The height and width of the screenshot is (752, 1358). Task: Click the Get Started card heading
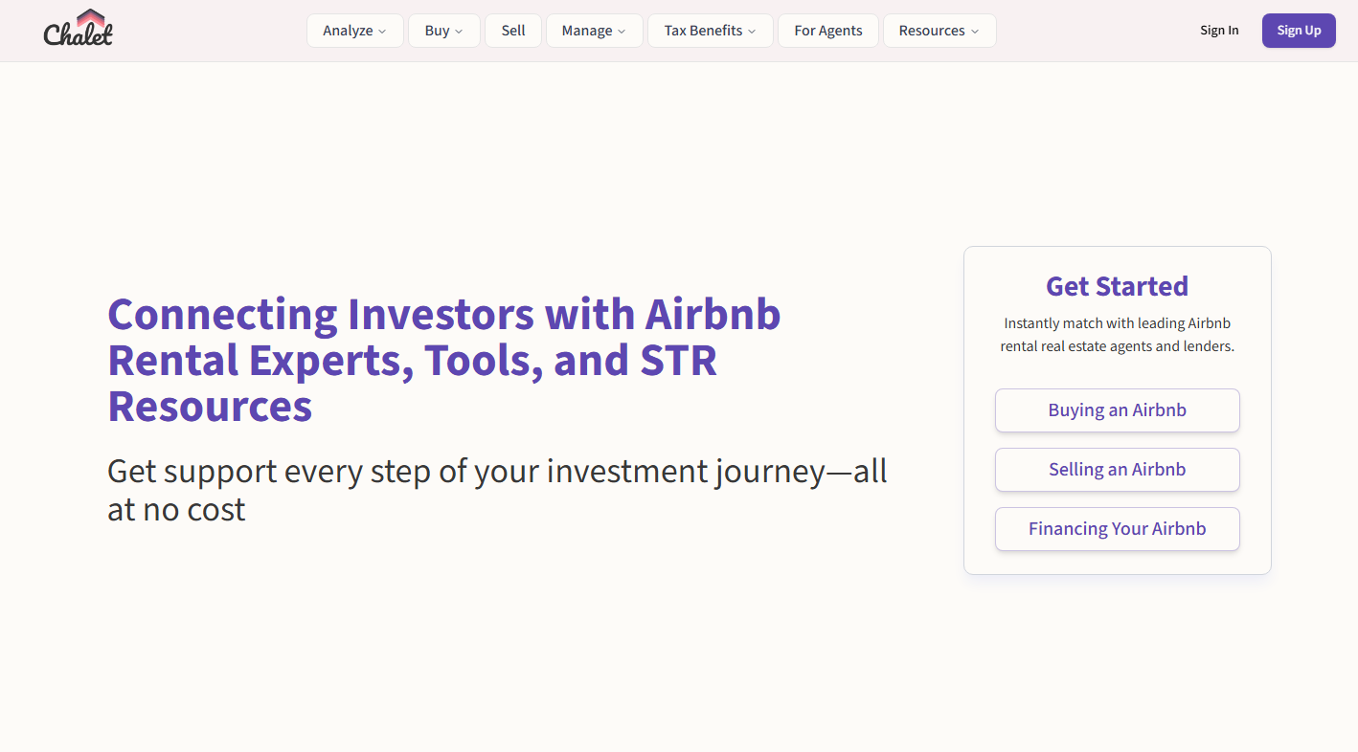click(1117, 286)
